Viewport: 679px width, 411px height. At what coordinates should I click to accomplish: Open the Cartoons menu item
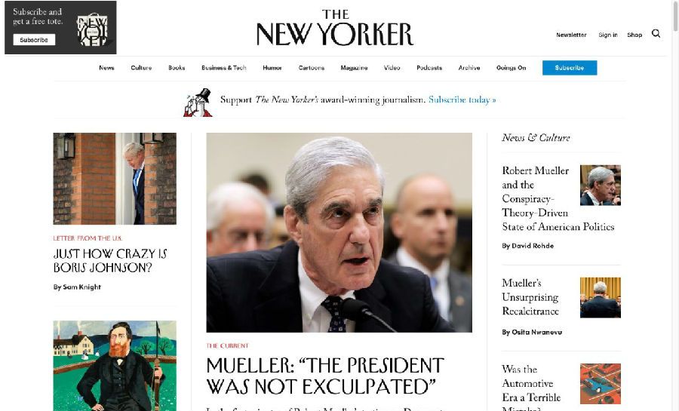coord(312,68)
